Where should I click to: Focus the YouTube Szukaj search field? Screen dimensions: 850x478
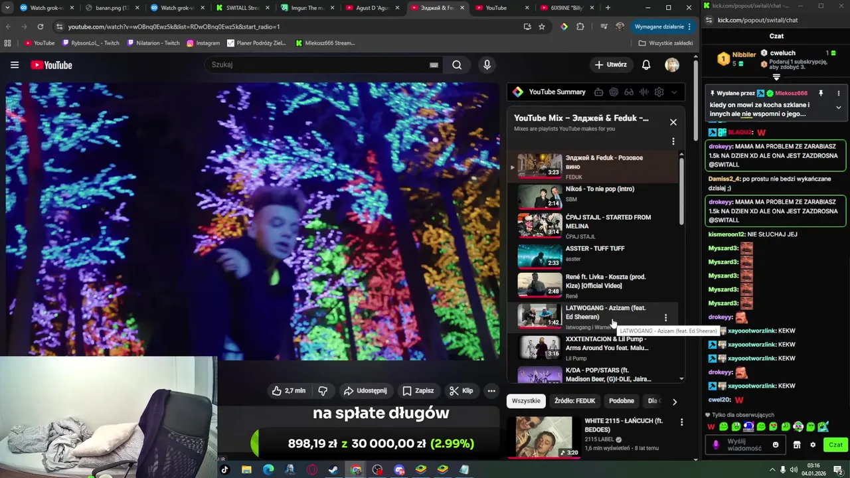(x=319, y=65)
